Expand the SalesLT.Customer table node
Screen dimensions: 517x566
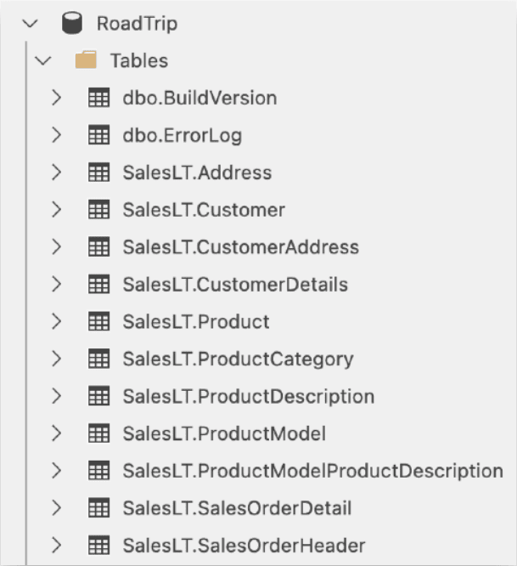coord(56,210)
